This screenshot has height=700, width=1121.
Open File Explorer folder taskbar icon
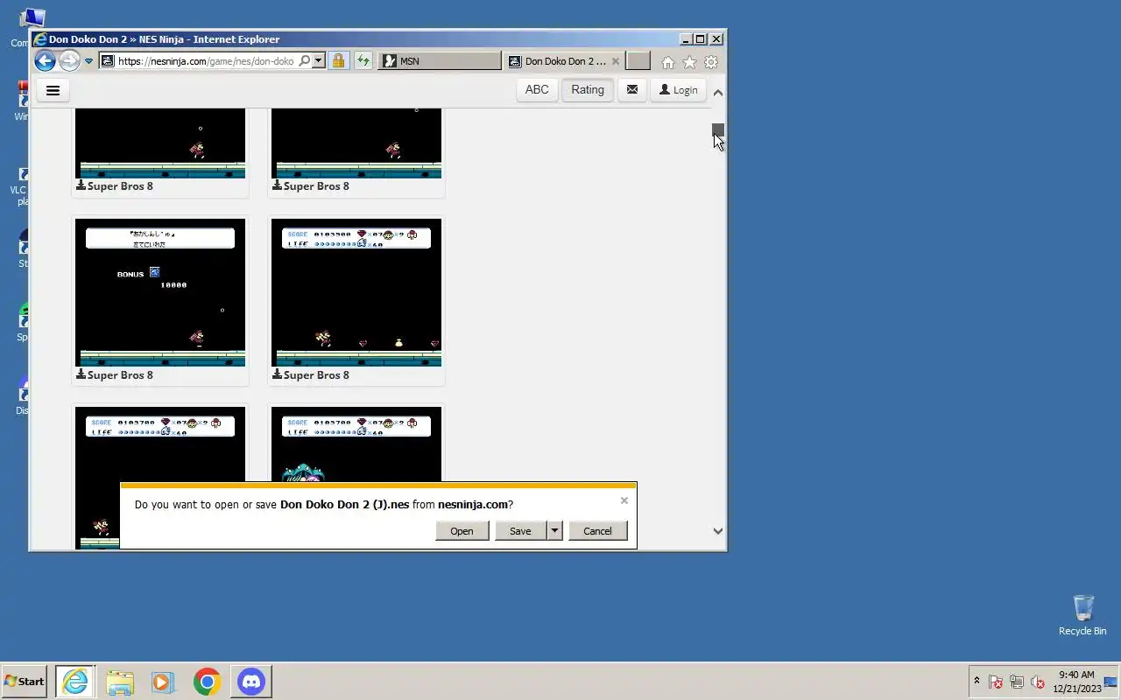tap(120, 682)
